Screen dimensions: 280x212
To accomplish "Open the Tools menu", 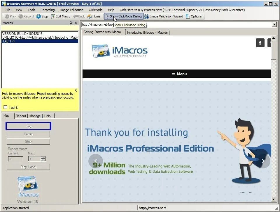I will click(x=32, y=10).
